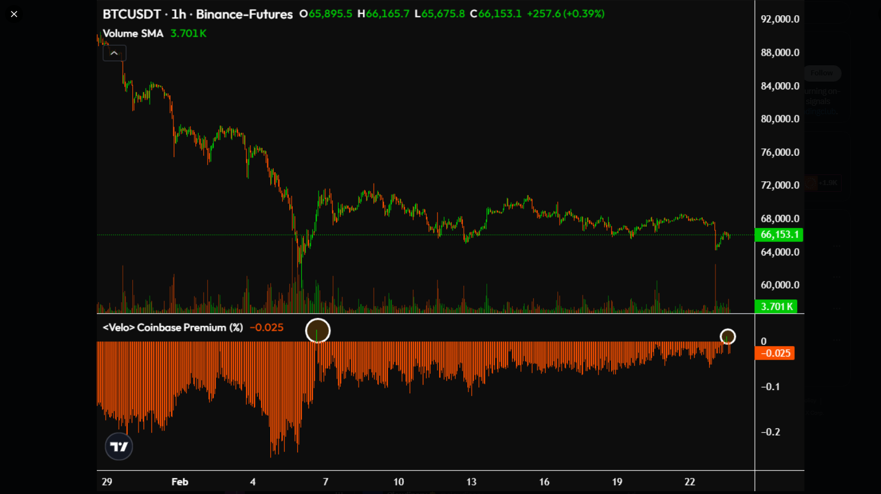Click the TradingView logo watermark
This screenshot has width=881, height=494.
119,446
